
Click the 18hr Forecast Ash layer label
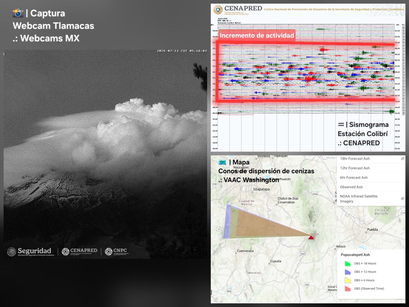[x=355, y=159]
